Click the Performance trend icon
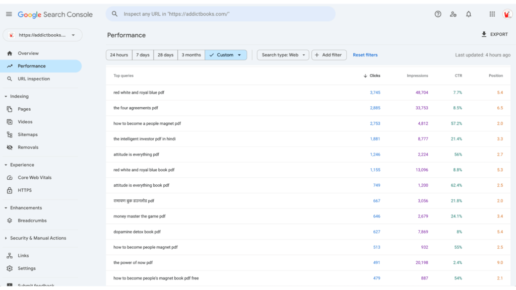Image resolution: width=516 pixels, height=290 pixels. tap(10, 66)
